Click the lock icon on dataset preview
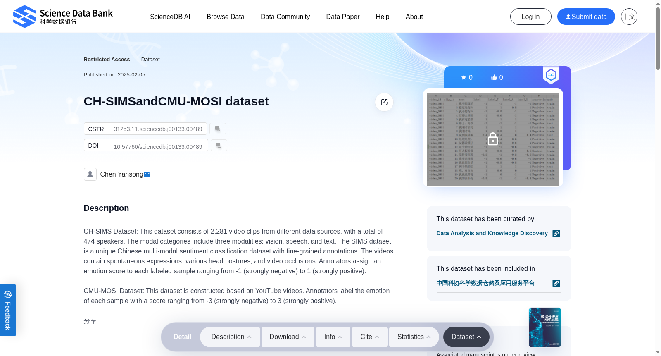 493,139
